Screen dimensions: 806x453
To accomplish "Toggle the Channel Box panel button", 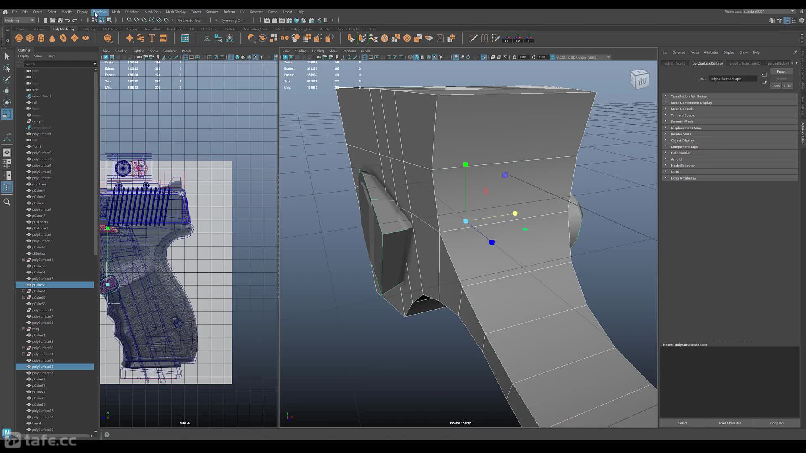I will pyautogui.click(x=801, y=20).
